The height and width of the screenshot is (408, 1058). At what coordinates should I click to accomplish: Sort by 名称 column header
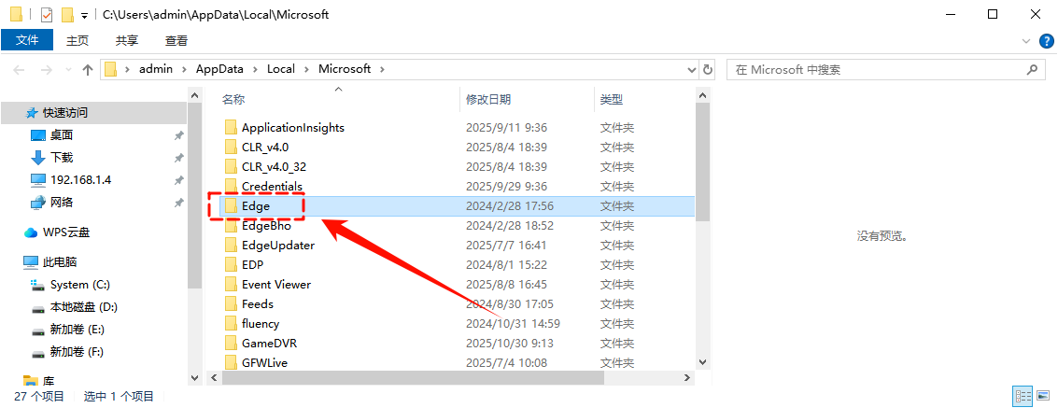(x=233, y=100)
